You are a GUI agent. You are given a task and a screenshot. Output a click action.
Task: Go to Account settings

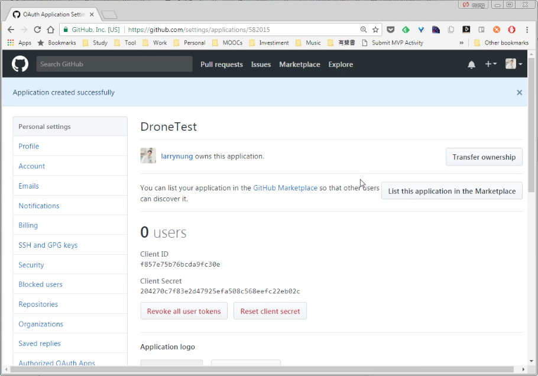click(x=31, y=166)
